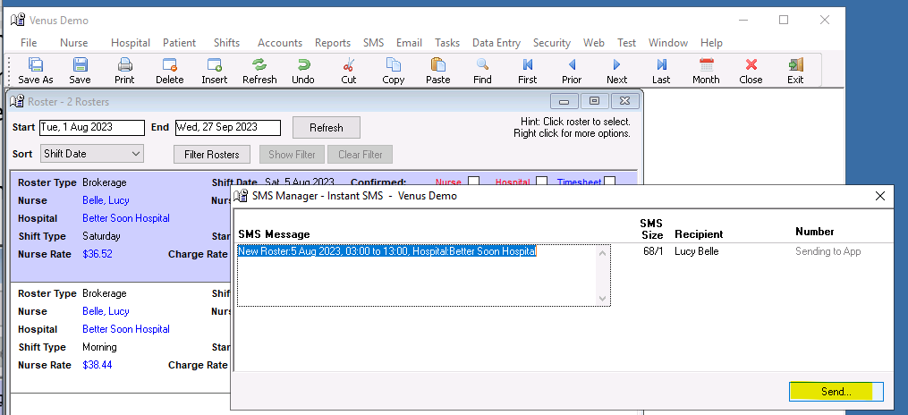Click the Filter Rosters button
Viewport: 908px width, 415px height.
212,155
